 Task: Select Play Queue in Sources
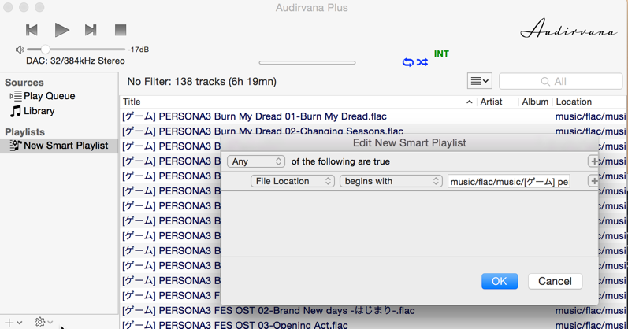tap(50, 96)
